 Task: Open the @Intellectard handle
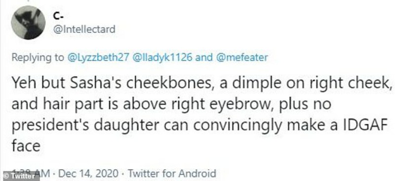pos(84,29)
